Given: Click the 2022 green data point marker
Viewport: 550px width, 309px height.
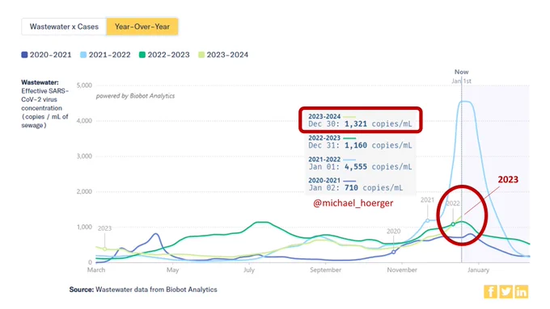Looking at the screenshot, I should click(453, 224).
